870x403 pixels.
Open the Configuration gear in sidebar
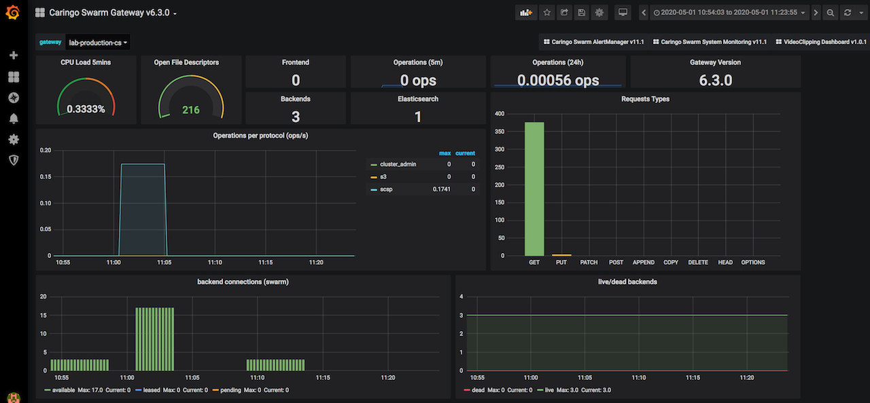pos(14,139)
